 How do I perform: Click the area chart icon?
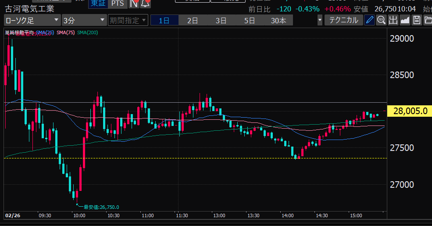point(405,20)
